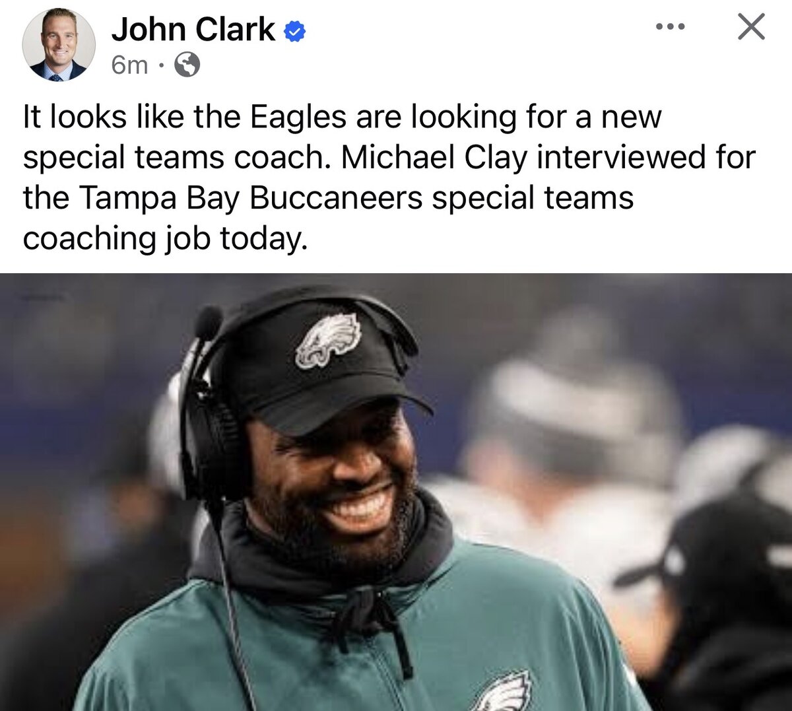Screen dimensions: 792x711
Task: Open the John Clark name link
Action: pyautogui.click(x=193, y=30)
